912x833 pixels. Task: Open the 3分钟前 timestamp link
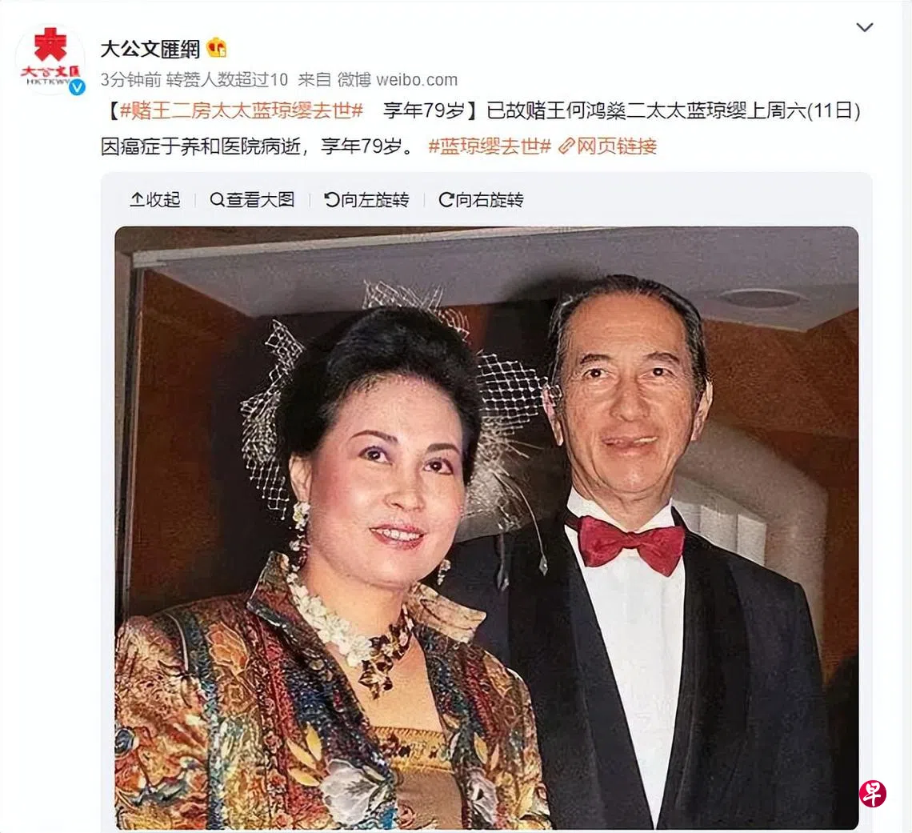tap(131, 80)
